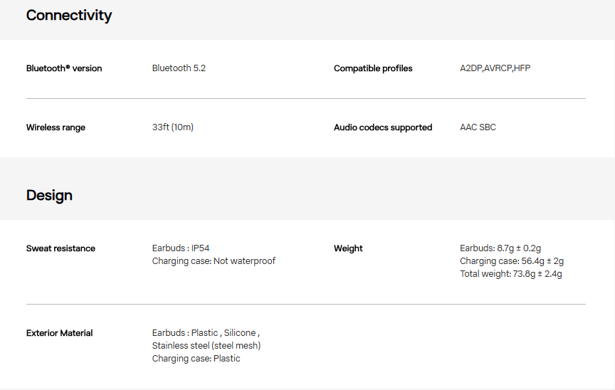Click the Stainless steel (steel mesh) text
The height and width of the screenshot is (390, 615).
[206, 346]
